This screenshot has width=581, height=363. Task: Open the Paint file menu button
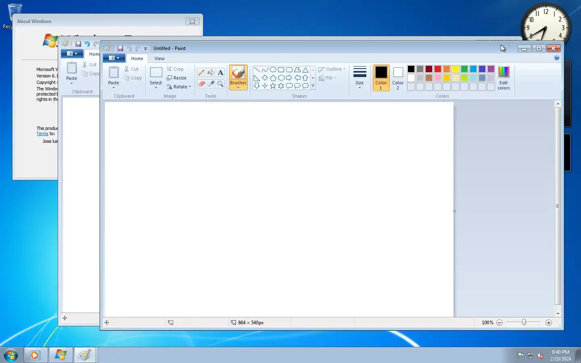click(114, 58)
